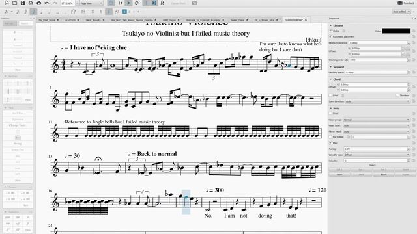Click the Tuning value field
Image resolution: width=417 pixels, height=234 pixels.
(377, 149)
